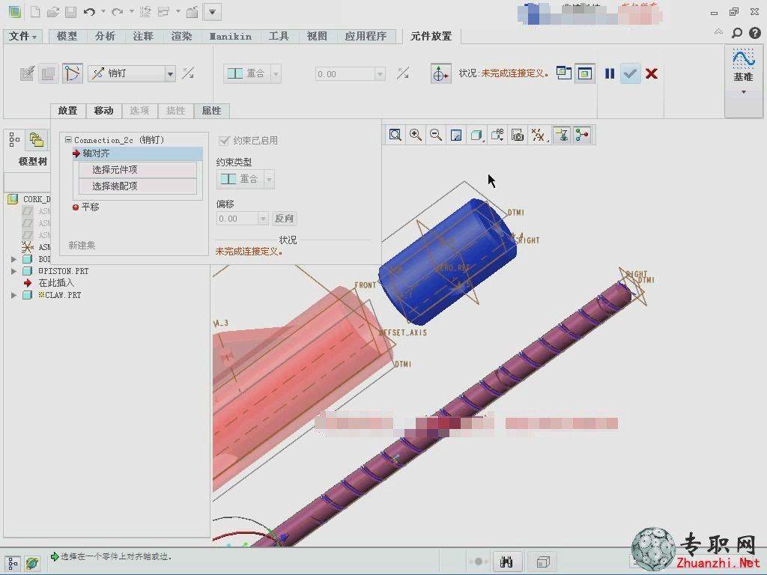Switch to the 视图 ribbon tab
This screenshot has height=575, width=767.
pyautogui.click(x=317, y=36)
